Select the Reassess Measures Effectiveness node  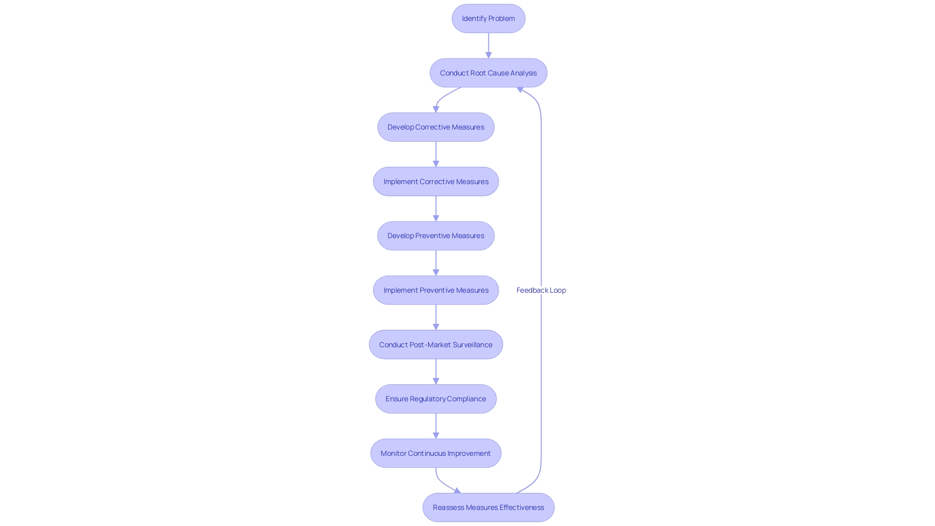488,507
